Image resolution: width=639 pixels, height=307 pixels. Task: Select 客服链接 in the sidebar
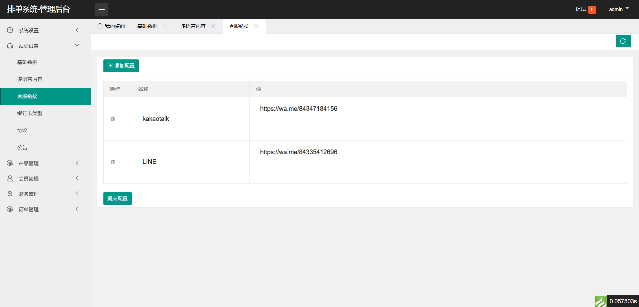click(45, 96)
